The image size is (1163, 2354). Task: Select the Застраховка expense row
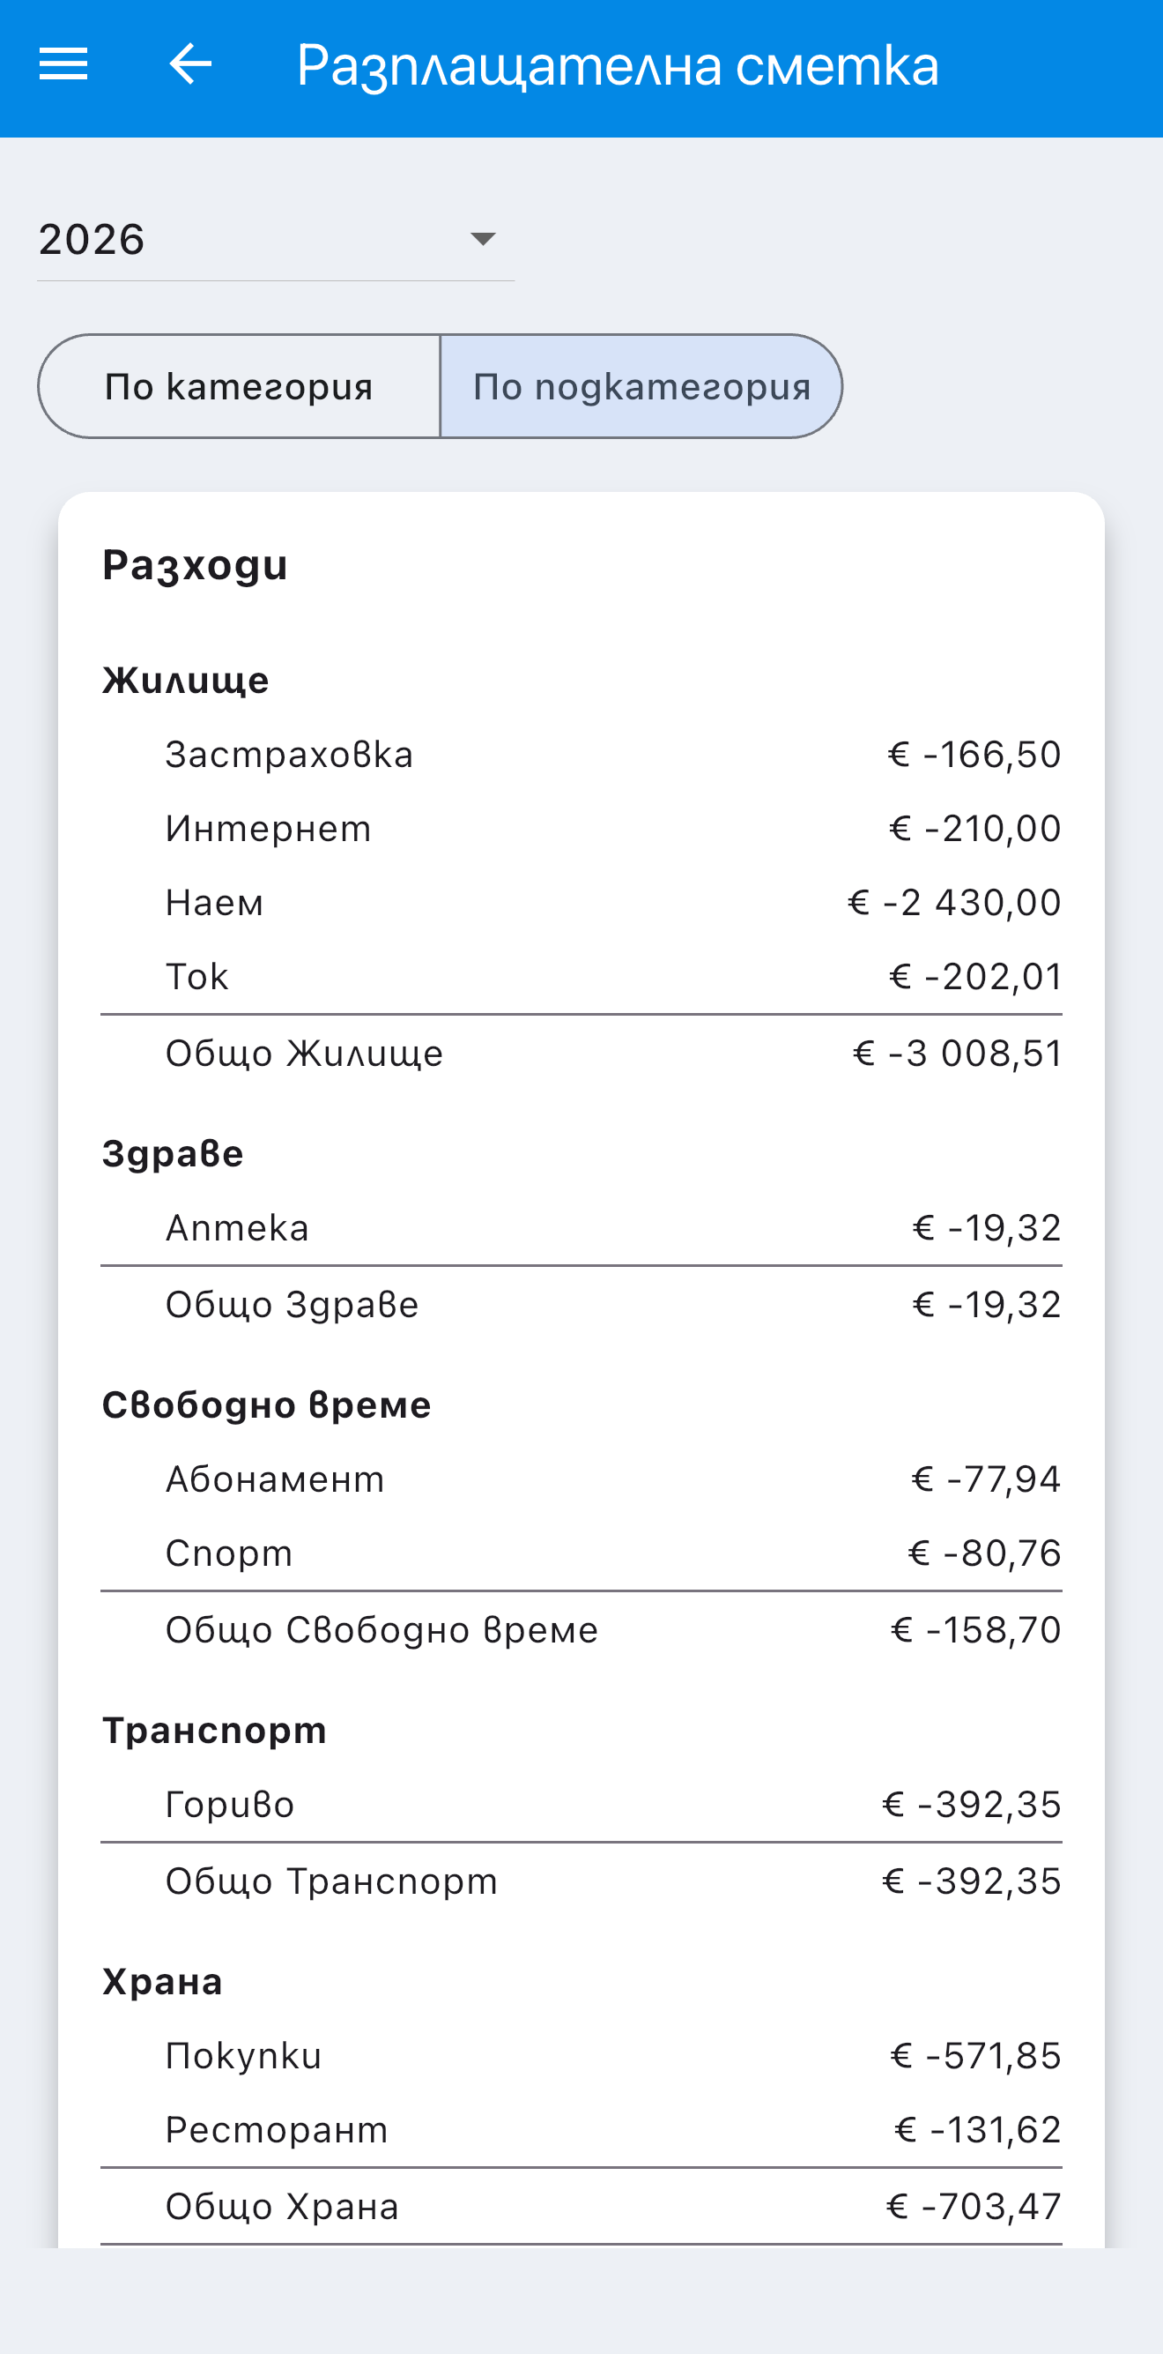pyautogui.click(x=581, y=755)
